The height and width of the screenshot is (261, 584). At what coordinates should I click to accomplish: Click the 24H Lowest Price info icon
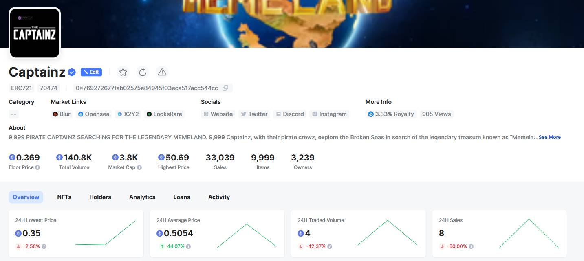[x=44, y=246]
